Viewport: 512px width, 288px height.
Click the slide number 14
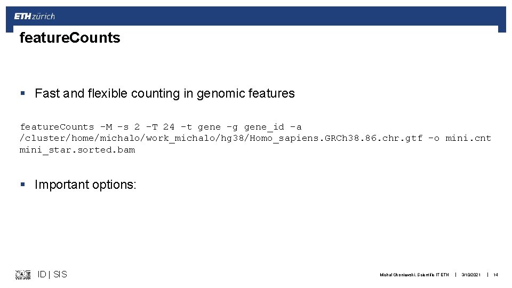(495, 275)
